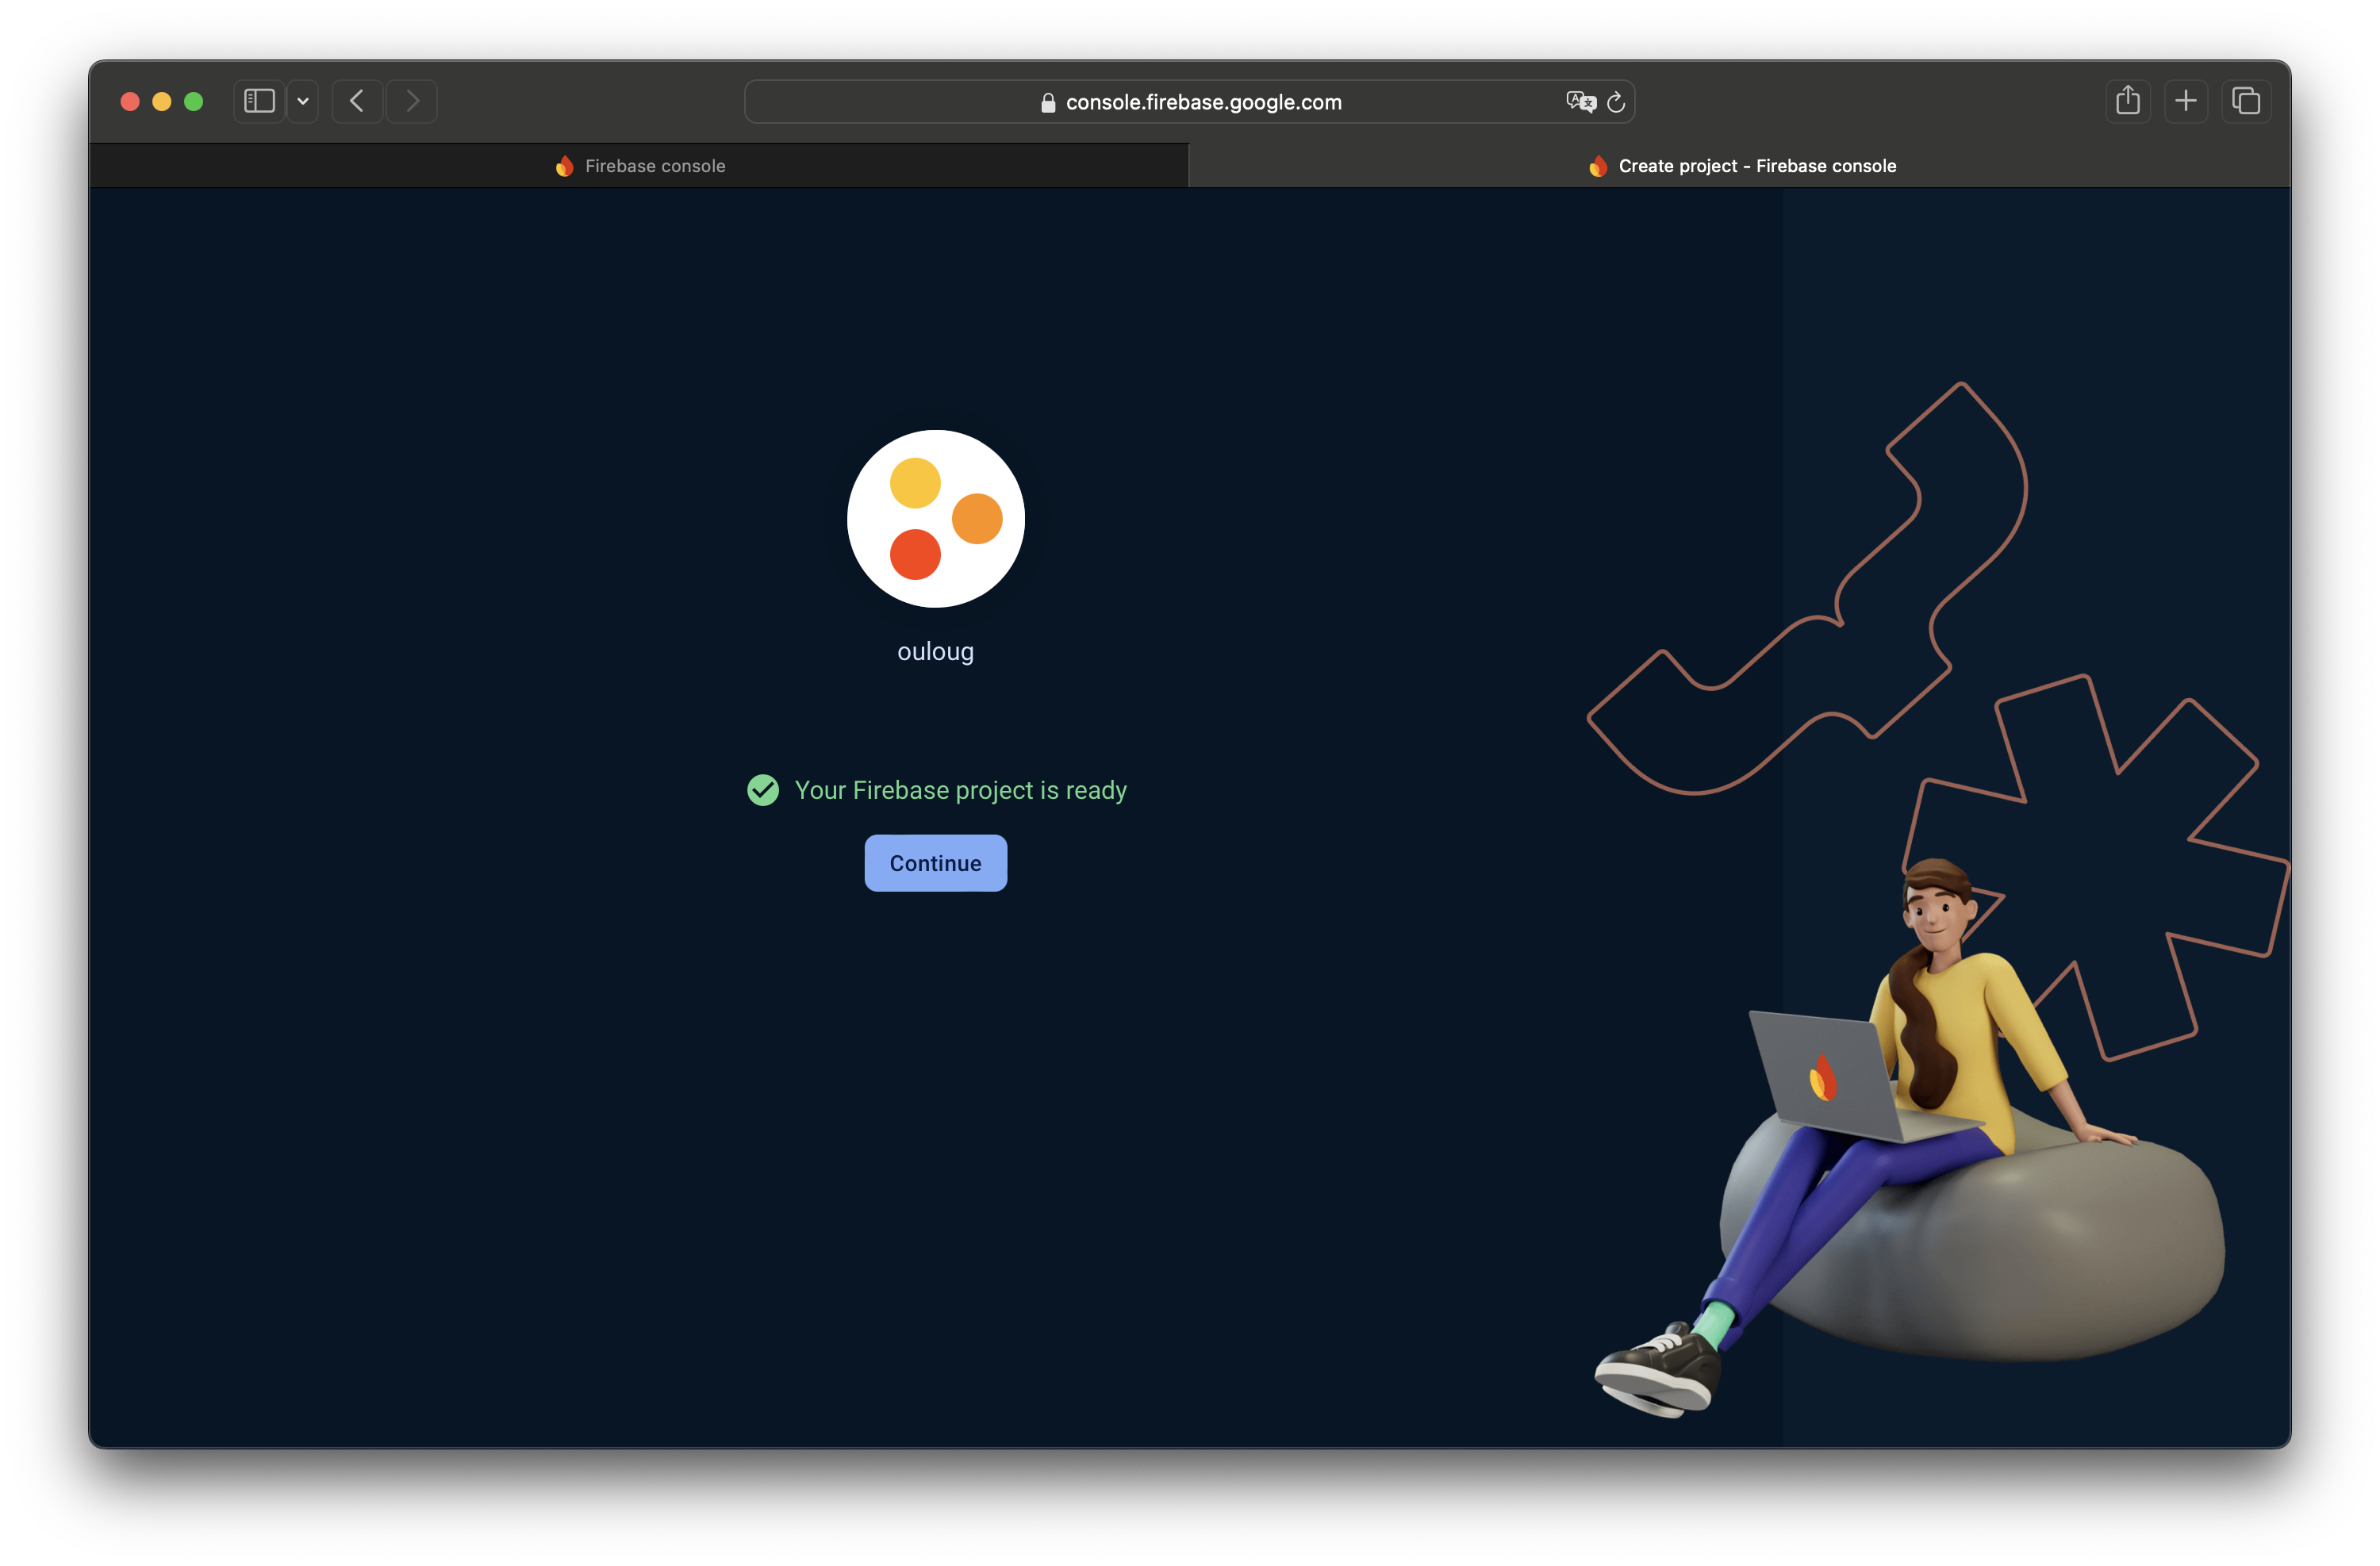The image size is (2380, 1566).
Task: Click the Continue button
Action: (935, 863)
